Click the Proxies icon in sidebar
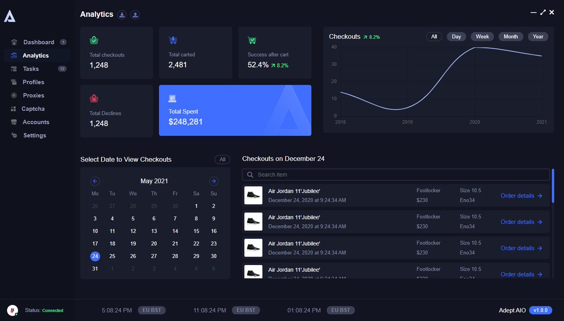Screen dimensions: 564x321 (x=14, y=95)
